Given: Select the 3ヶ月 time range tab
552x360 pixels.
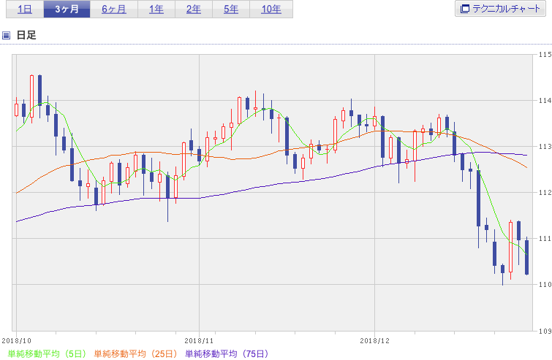Looking at the screenshot, I should click(x=67, y=9).
